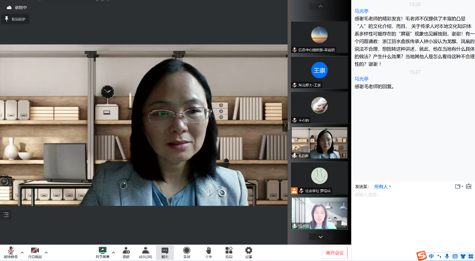Expand audio options arrow beside microphone
This screenshot has height=261, width=475.
coord(22,252)
